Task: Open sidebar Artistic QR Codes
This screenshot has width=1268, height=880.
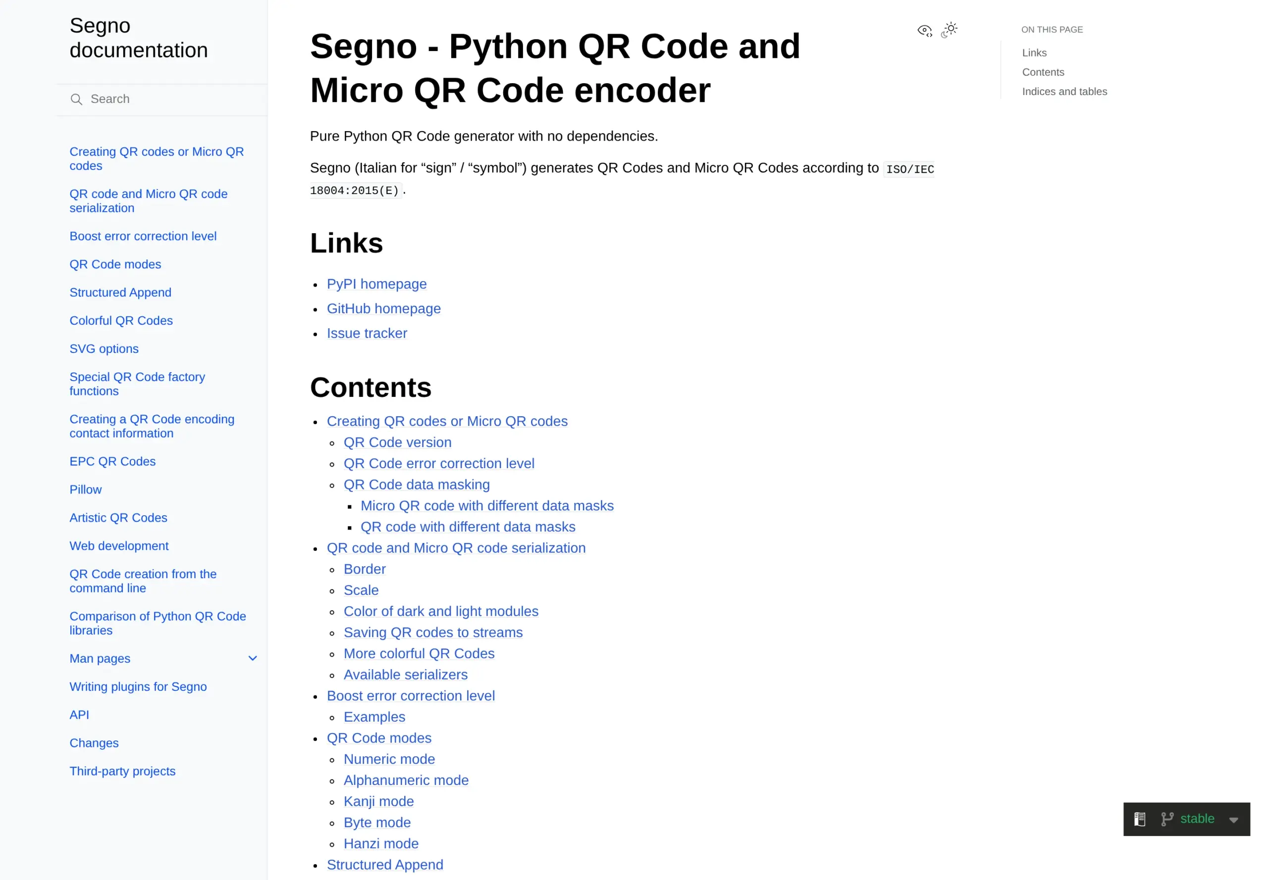Action: (118, 517)
